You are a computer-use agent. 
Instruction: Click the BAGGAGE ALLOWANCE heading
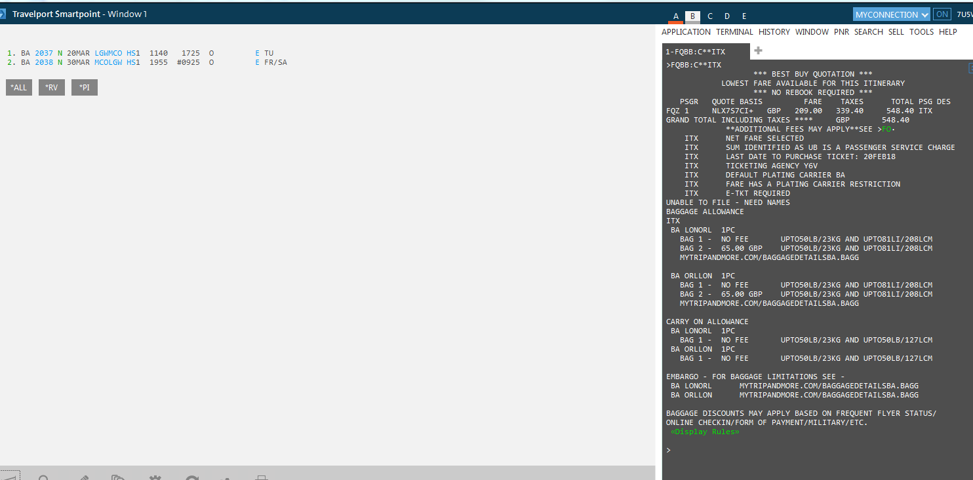[x=705, y=212]
